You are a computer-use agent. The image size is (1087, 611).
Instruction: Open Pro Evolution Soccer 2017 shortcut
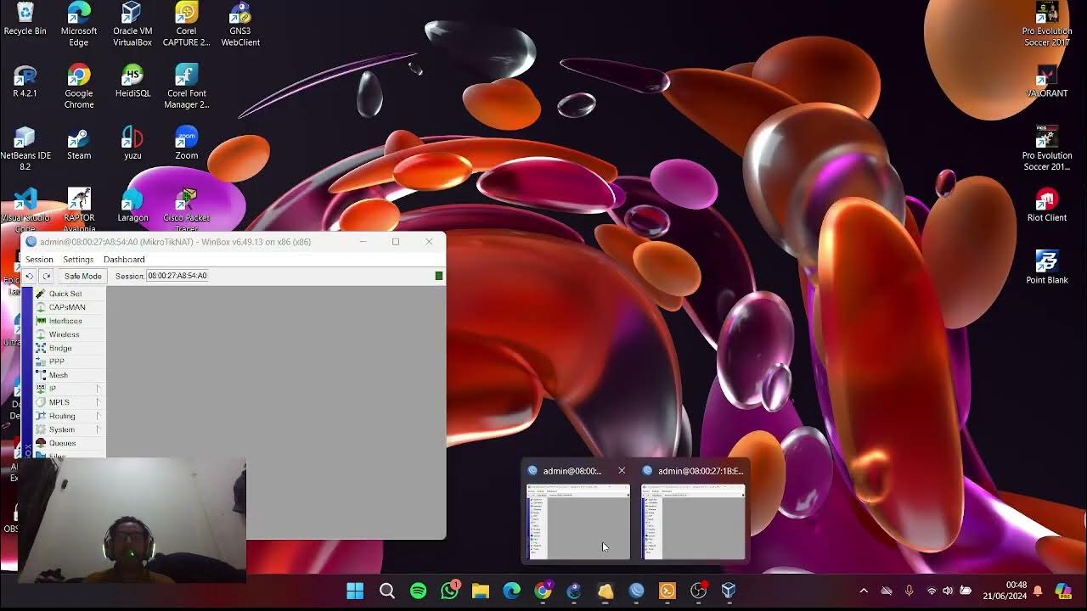[1046, 24]
